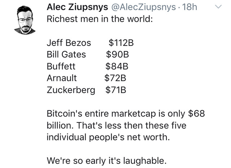Select the Jeff Bezos name text

[x=69, y=43]
